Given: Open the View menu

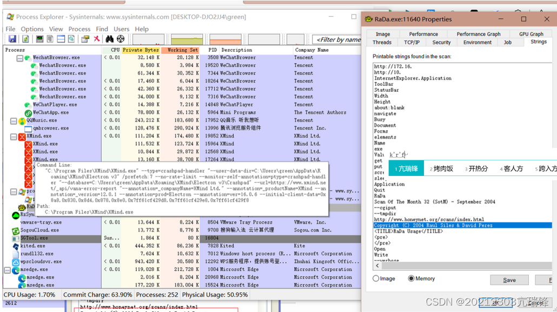Looking at the screenshot, I should [56, 29].
